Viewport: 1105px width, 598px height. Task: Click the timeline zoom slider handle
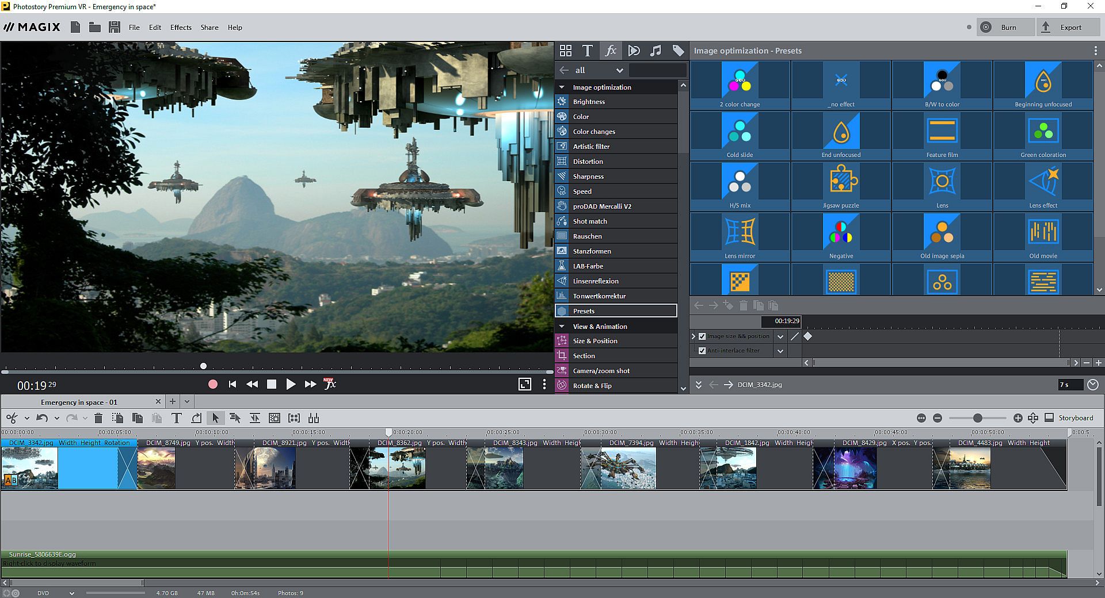[x=977, y=418]
